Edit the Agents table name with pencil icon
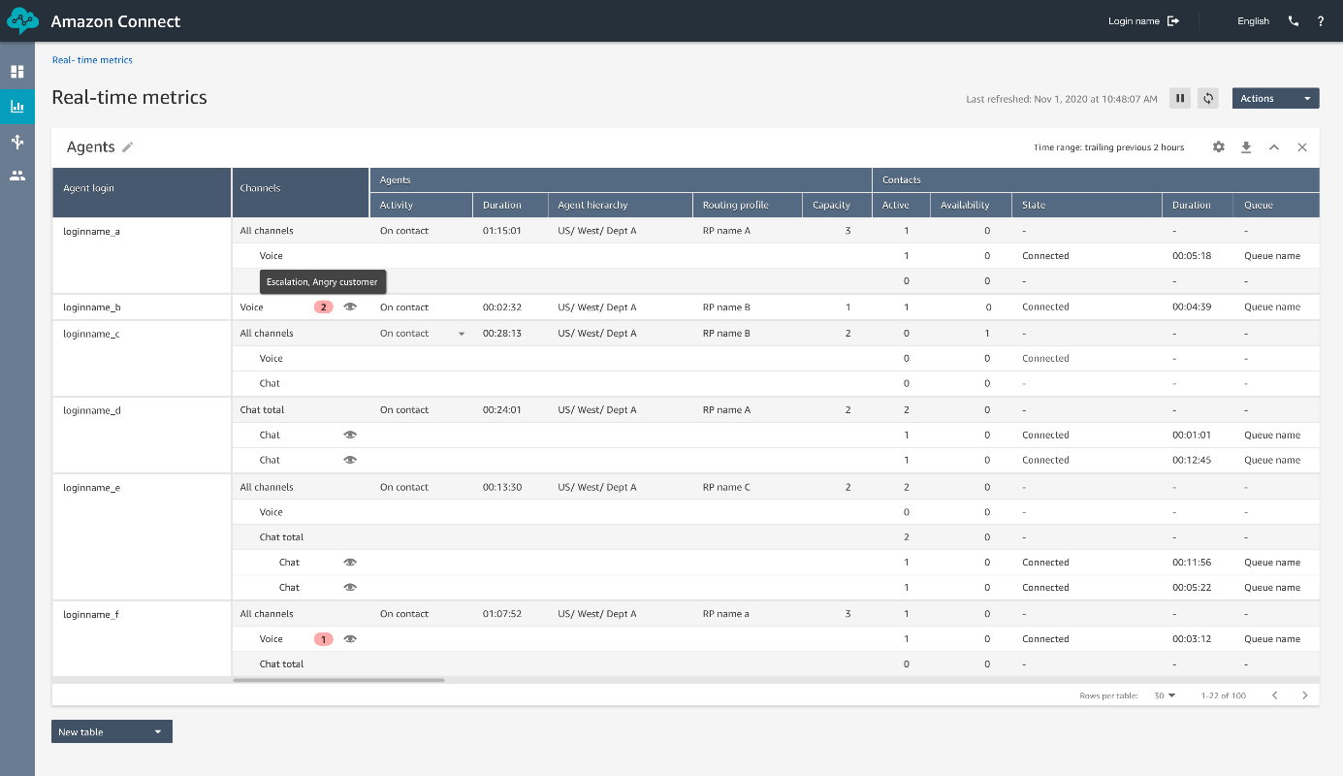This screenshot has width=1343, height=776. coord(127,147)
